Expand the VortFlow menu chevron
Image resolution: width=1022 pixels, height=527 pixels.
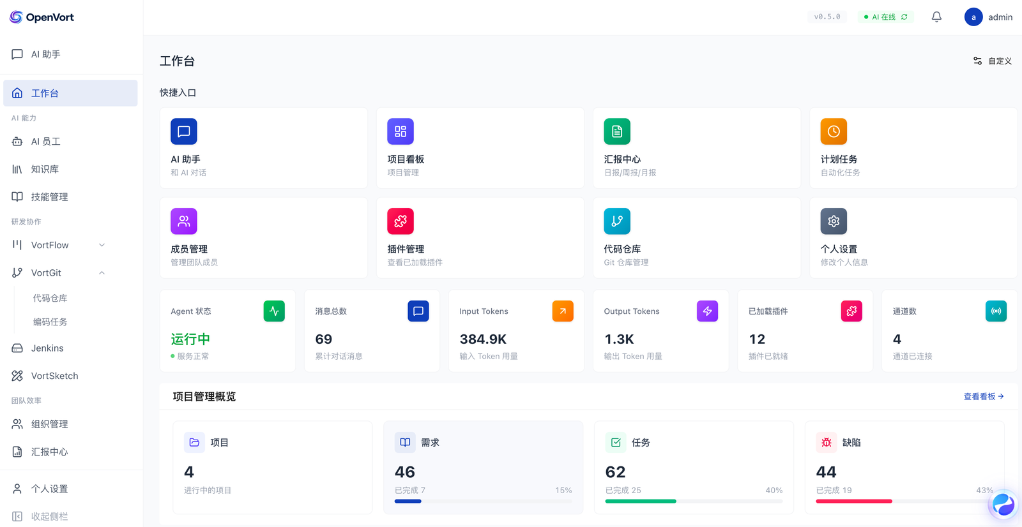coord(102,245)
